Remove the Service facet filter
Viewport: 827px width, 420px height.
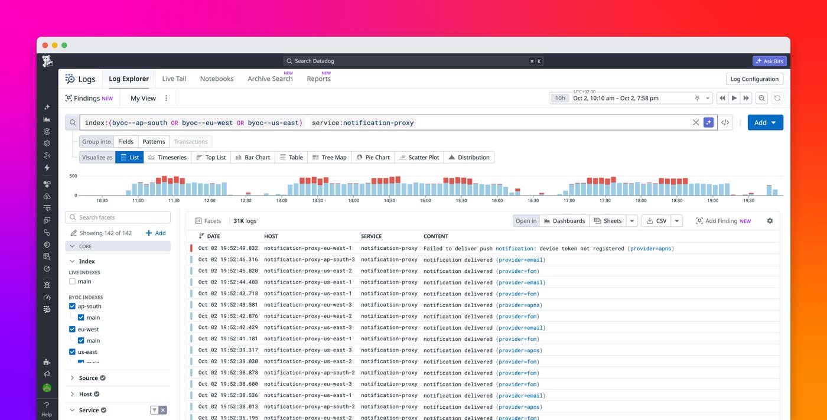pyautogui.click(x=163, y=410)
